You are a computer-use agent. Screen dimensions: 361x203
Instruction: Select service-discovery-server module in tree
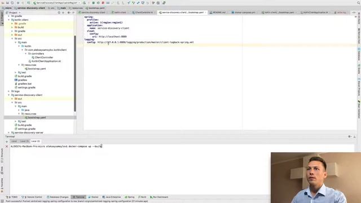(x=27, y=133)
